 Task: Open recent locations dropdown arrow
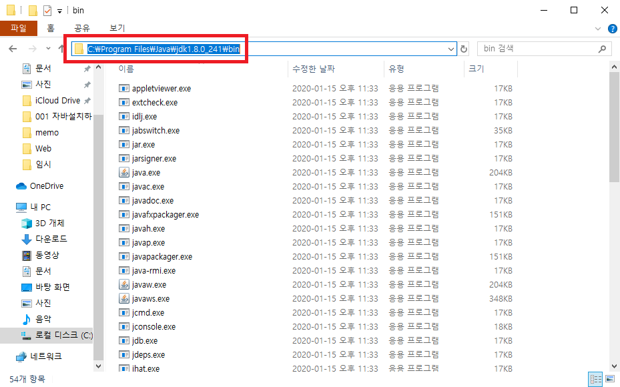[x=48, y=49]
